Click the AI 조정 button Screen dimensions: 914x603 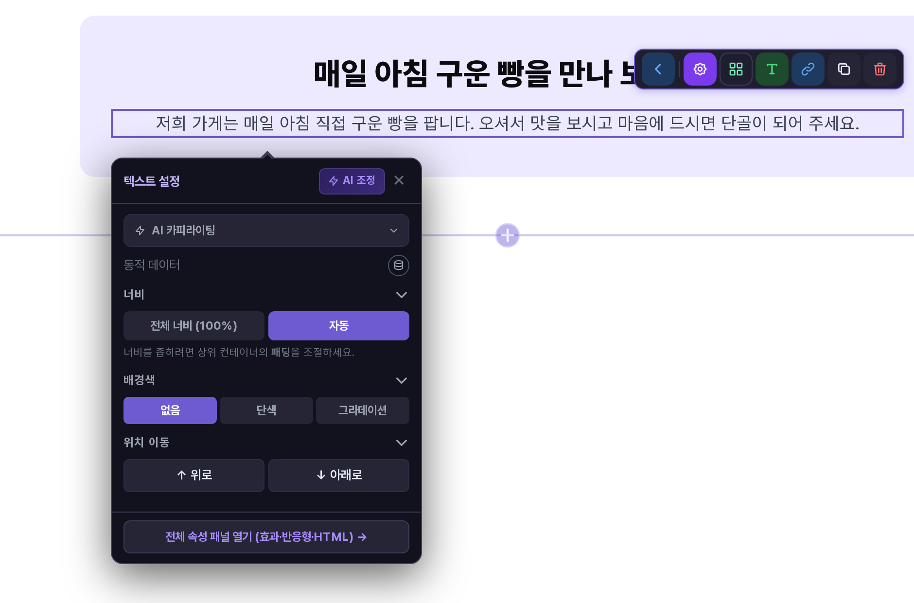(x=352, y=181)
